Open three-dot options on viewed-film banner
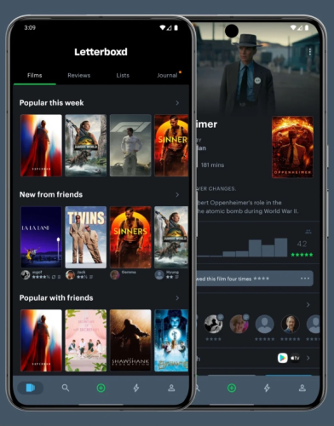The height and width of the screenshot is (426, 334). (305, 279)
